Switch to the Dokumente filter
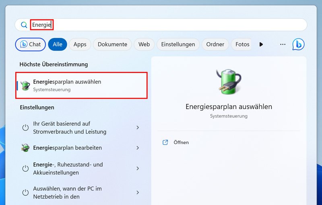 point(112,45)
